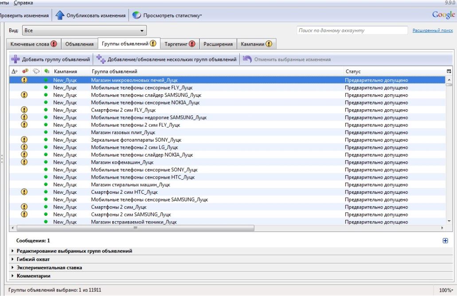
Task: Expand Редактирование выбранных групп объявлений section
Action: 74,251
